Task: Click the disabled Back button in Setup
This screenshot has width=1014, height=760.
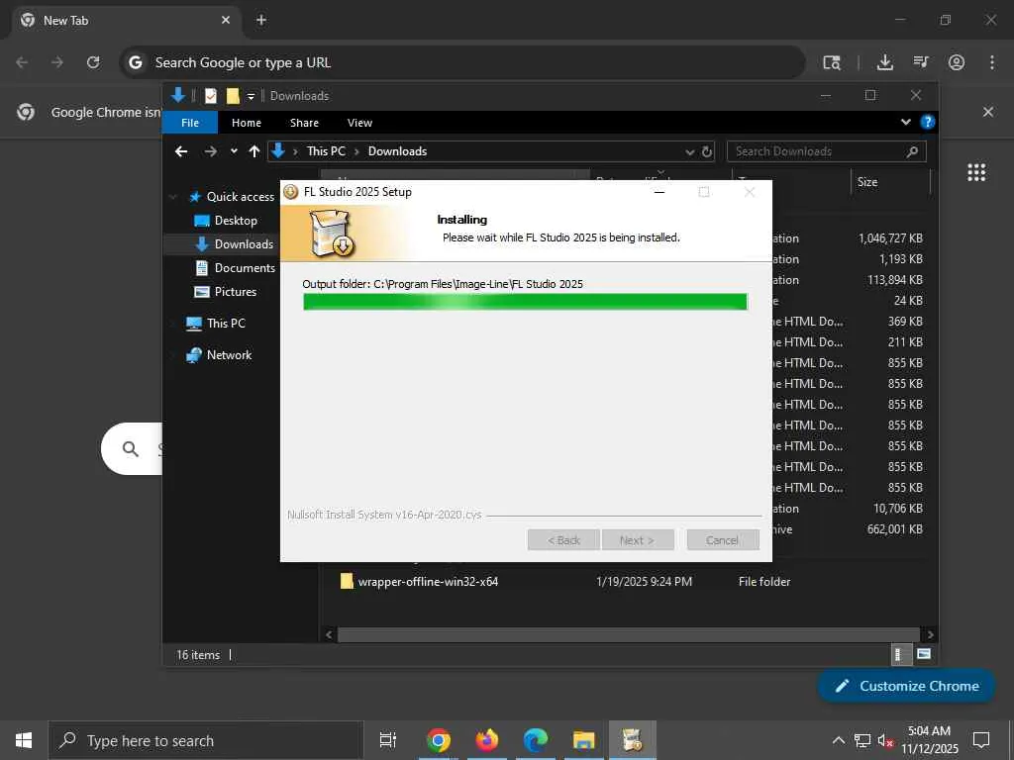Action: (x=563, y=539)
